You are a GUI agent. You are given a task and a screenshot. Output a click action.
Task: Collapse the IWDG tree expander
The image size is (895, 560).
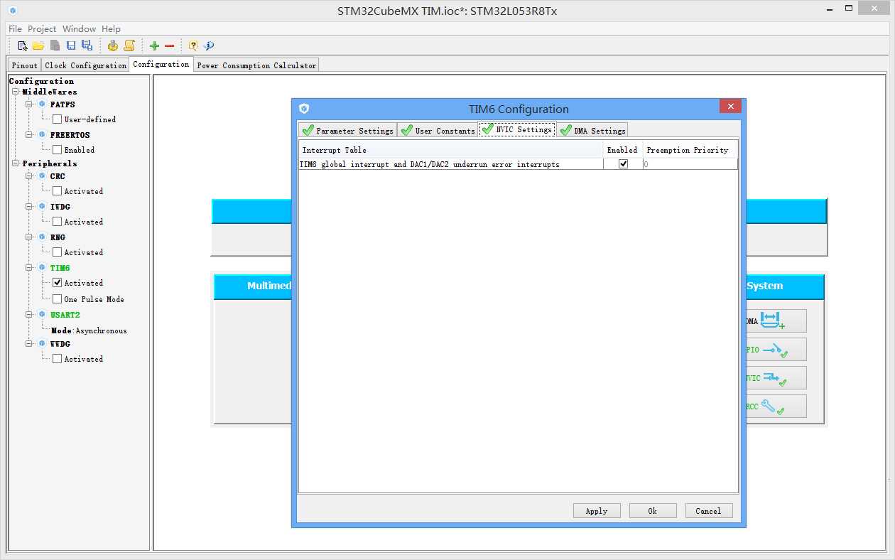pyautogui.click(x=30, y=206)
